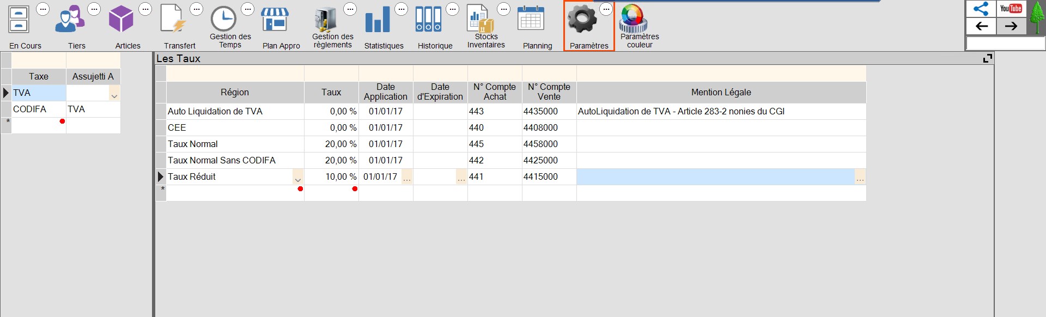Viewport: 1046px width, 317px height.
Task: Sort by the Région column header
Action: (x=235, y=92)
